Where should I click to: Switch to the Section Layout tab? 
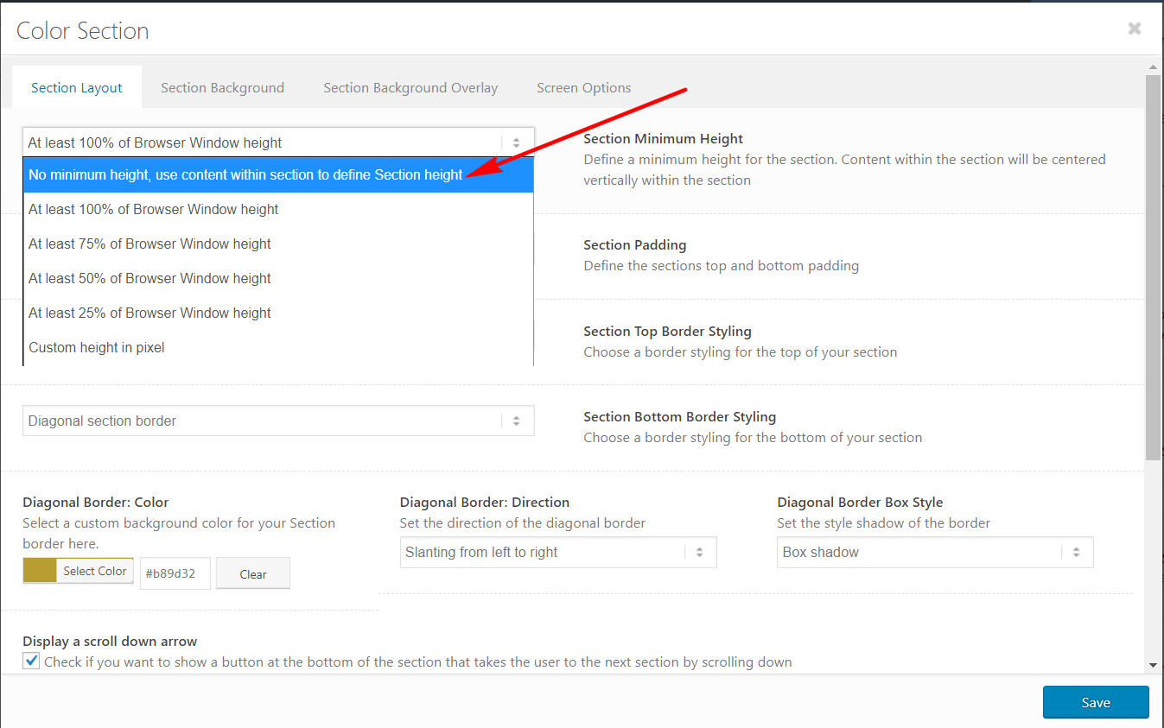(77, 87)
